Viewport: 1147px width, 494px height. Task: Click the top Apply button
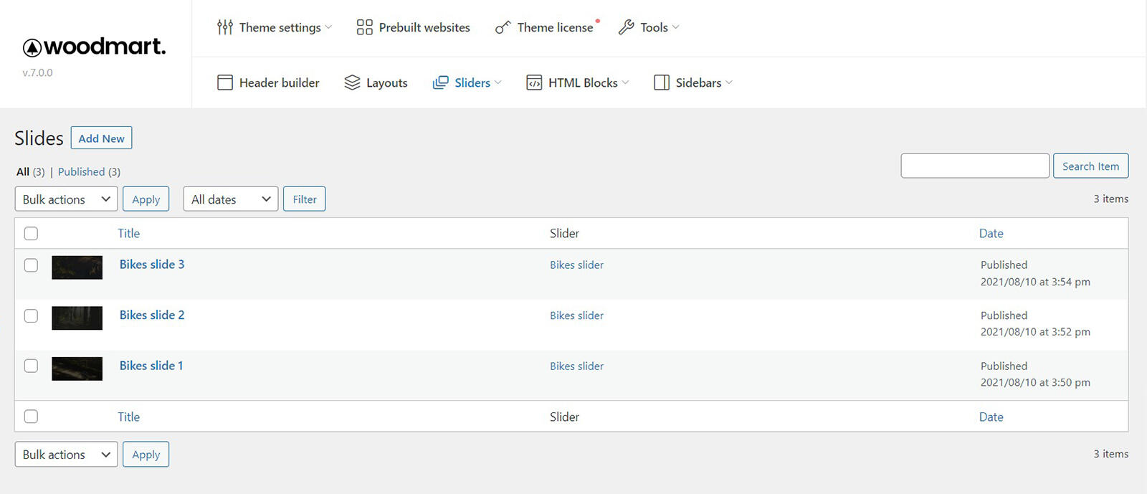[x=146, y=199]
